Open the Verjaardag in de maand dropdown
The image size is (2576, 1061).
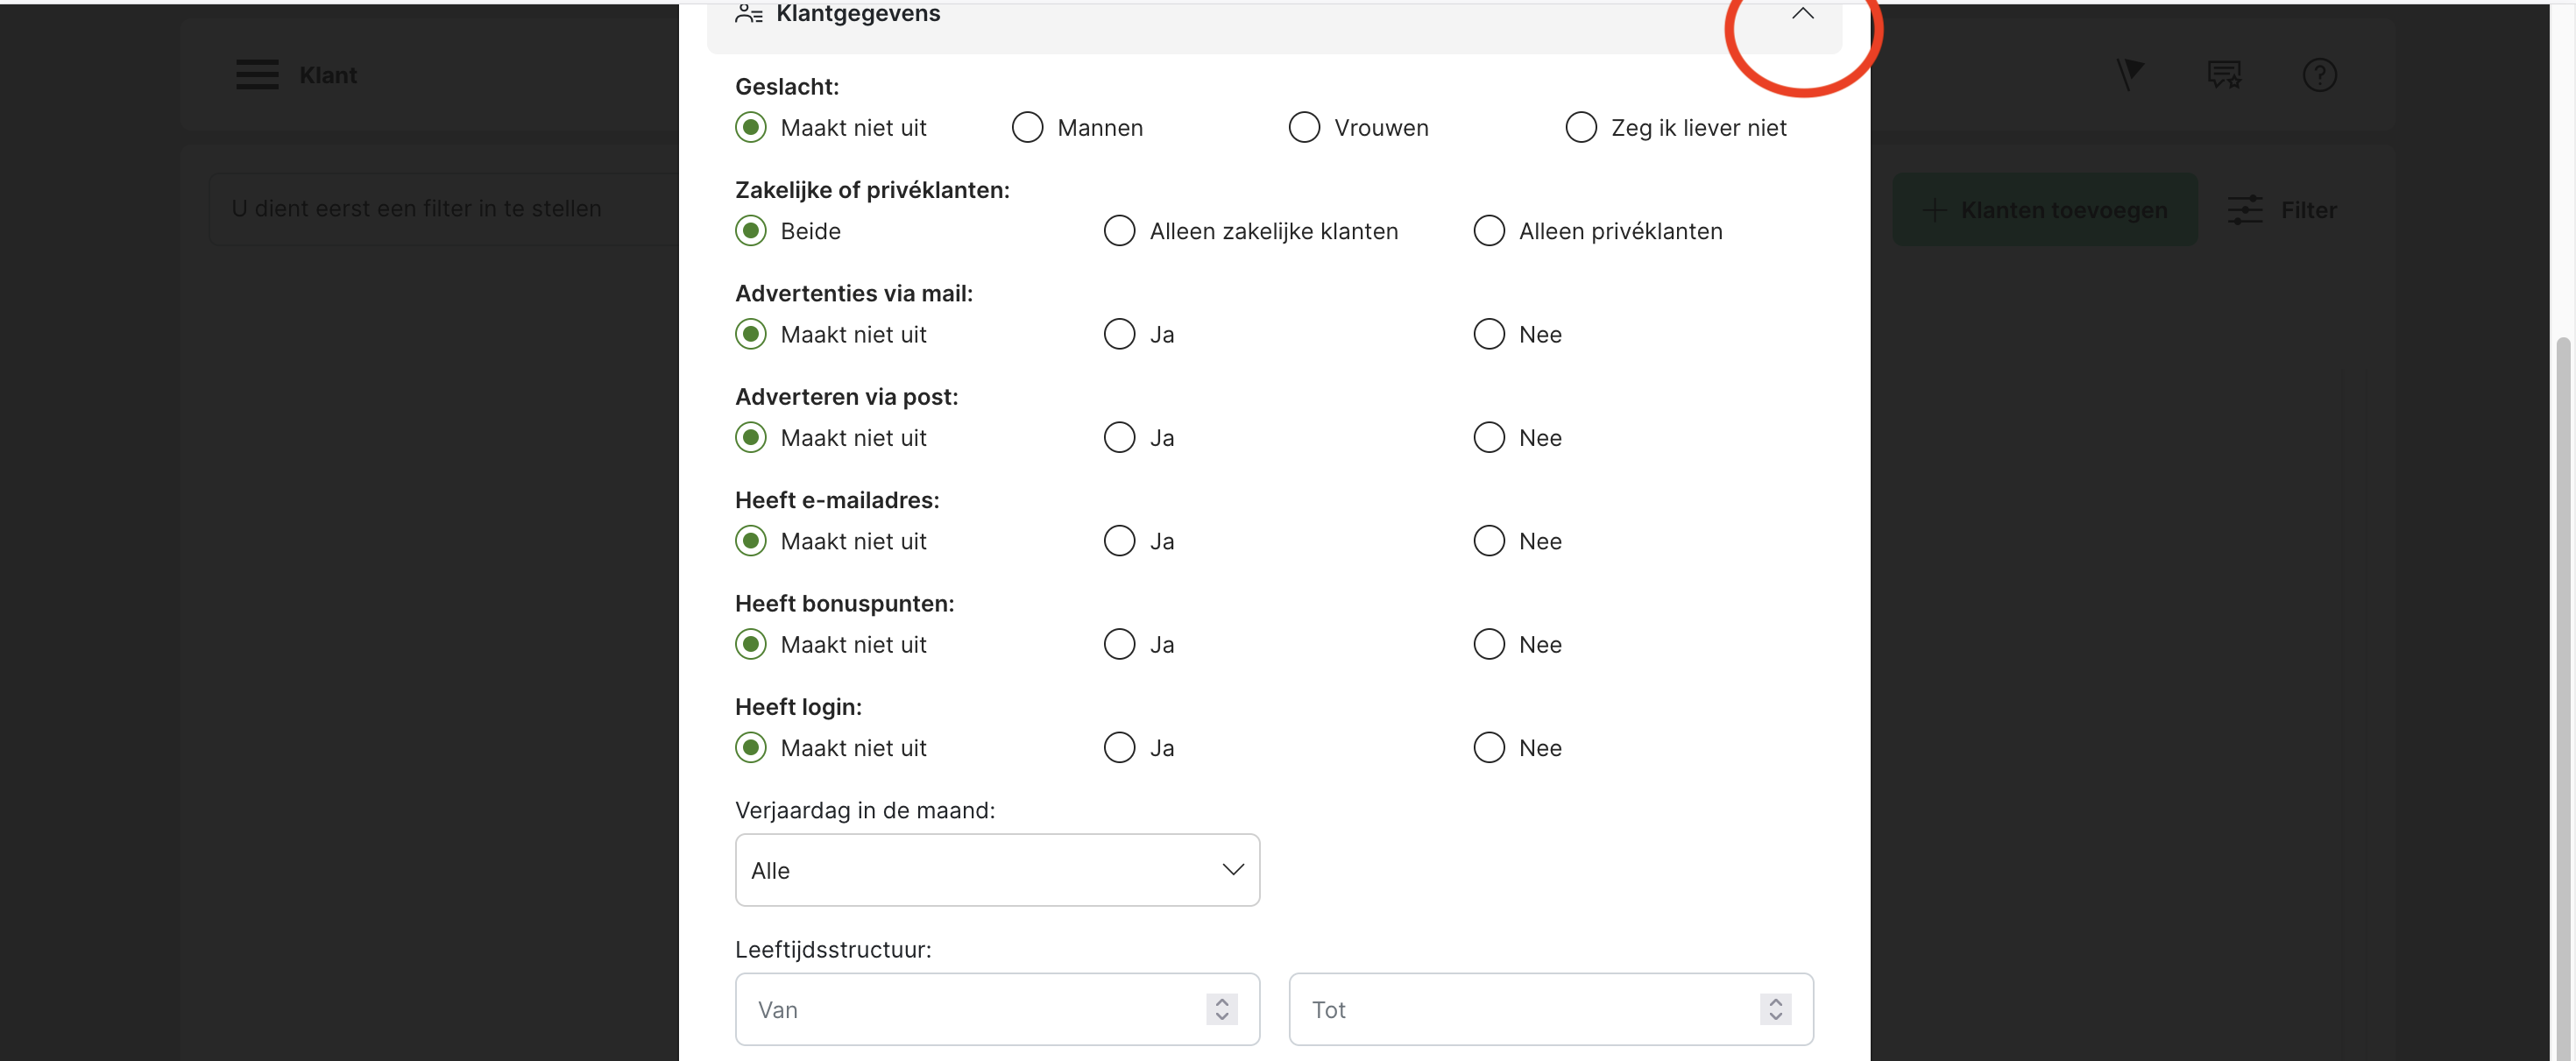coord(997,870)
